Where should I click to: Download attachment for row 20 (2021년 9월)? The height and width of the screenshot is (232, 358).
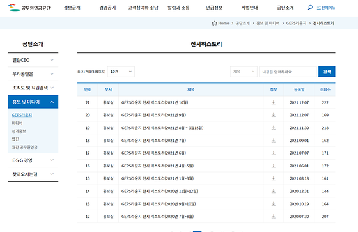274,115
